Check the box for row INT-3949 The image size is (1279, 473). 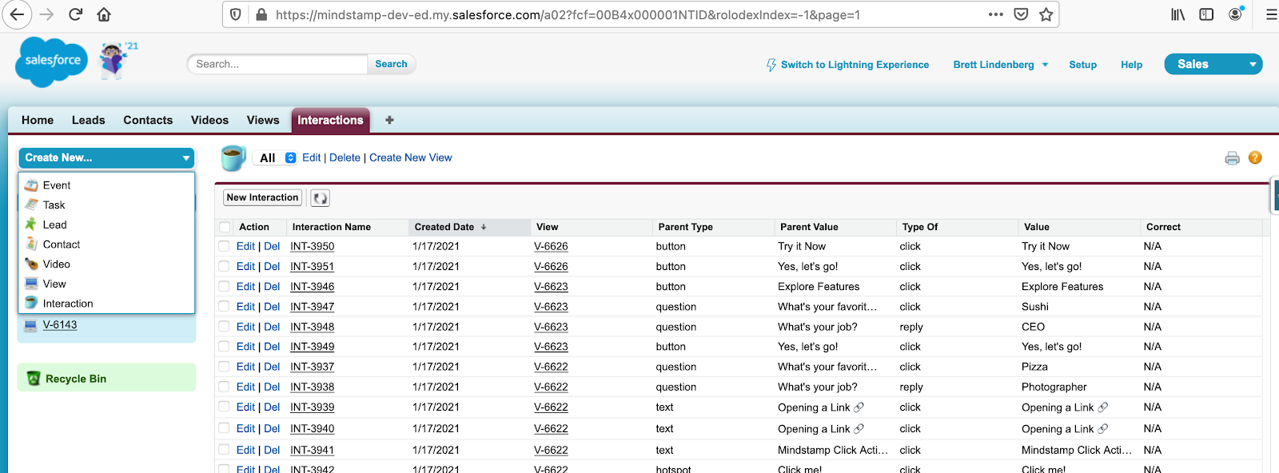[x=224, y=346]
